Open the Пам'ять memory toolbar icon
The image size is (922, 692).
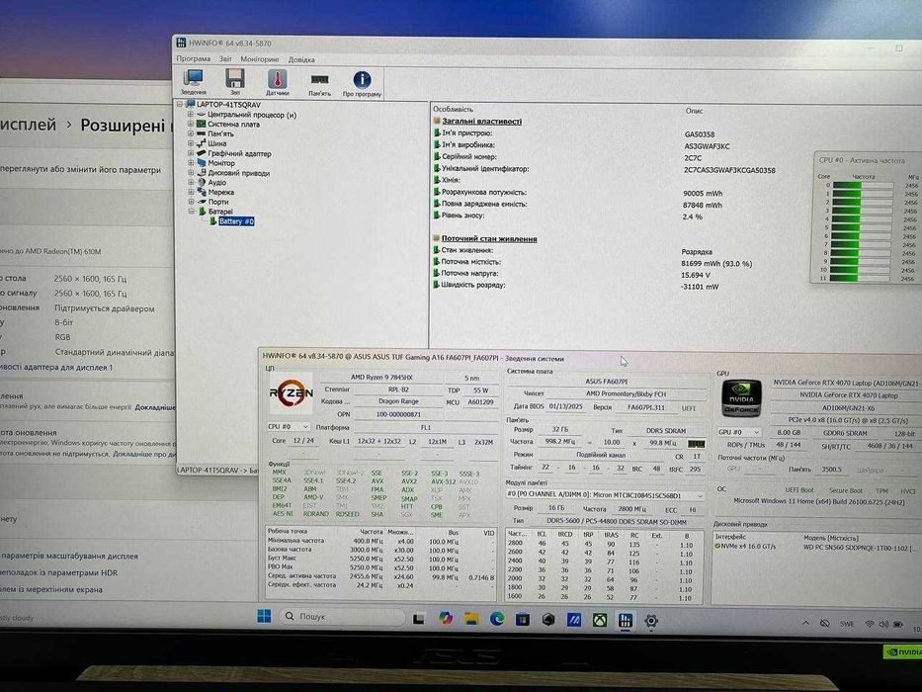(319, 82)
